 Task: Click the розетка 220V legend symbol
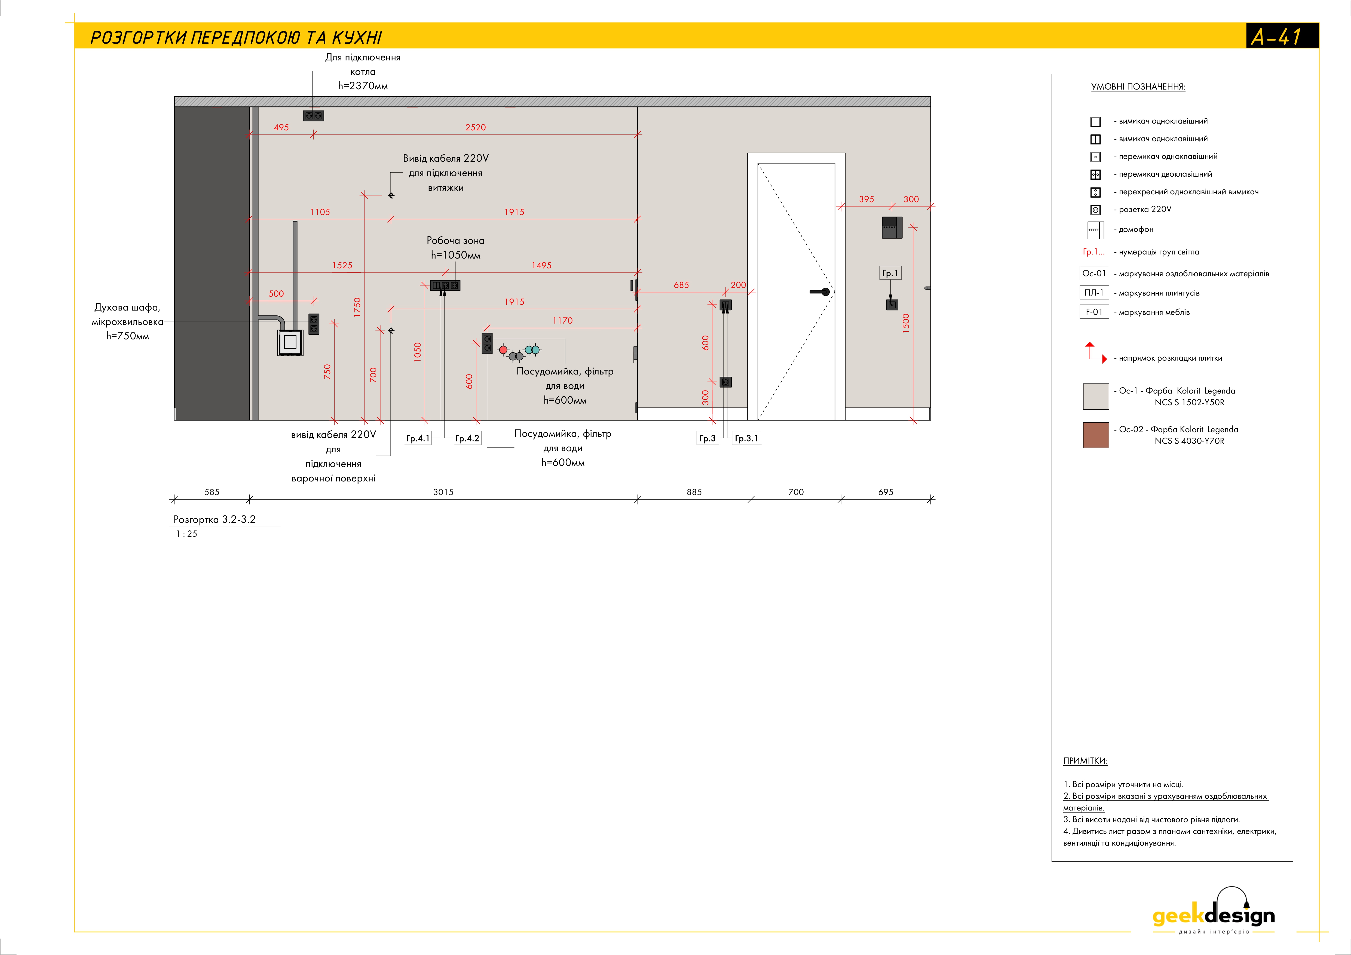(1095, 210)
